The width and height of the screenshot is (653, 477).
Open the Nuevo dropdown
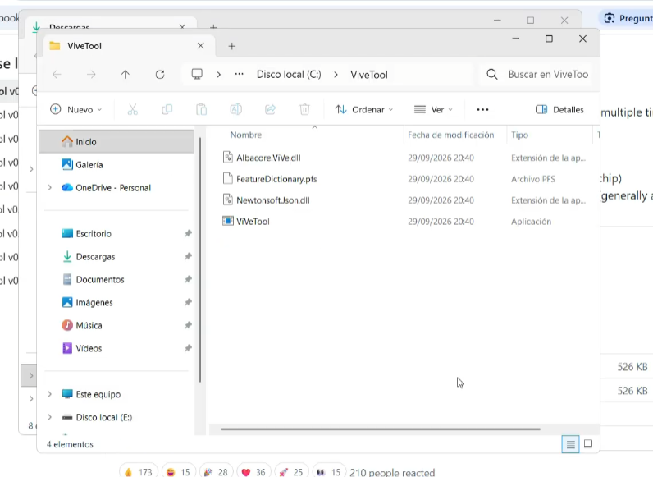tap(75, 110)
